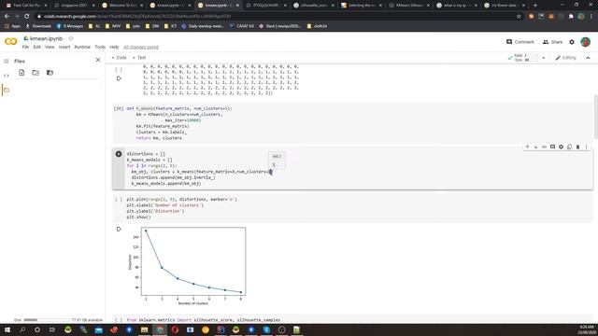Open the Edit menu
Screen dimensions: 598x336
(37, 47)
